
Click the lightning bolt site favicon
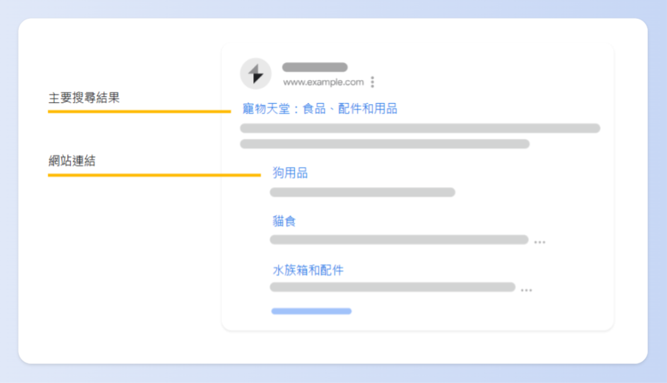point(256,74)
